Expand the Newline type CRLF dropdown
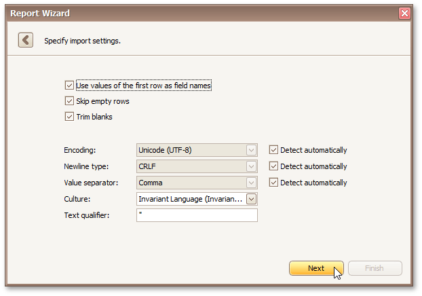 point(251,166)
